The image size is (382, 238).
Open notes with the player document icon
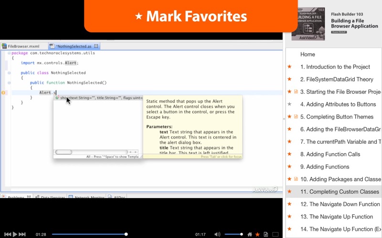click(266, 234)
